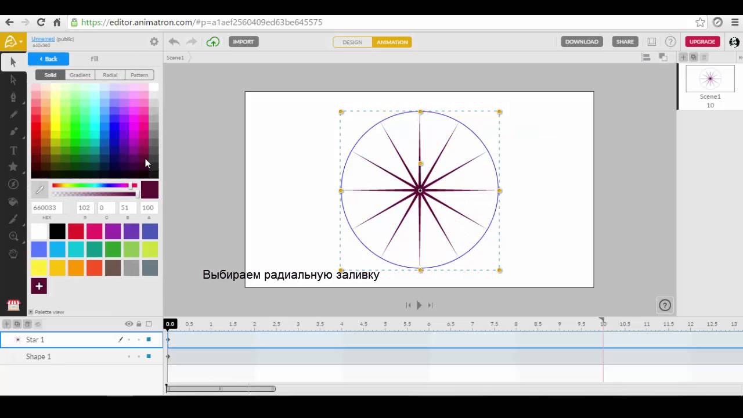Pick the orange color swatch
This screenshot has width=743, height=418.
[x=76, y=268]
